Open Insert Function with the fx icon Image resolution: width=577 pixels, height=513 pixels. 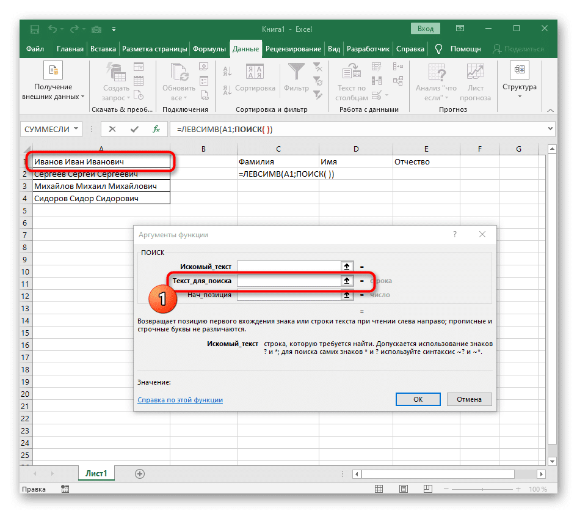coord(156,129)
